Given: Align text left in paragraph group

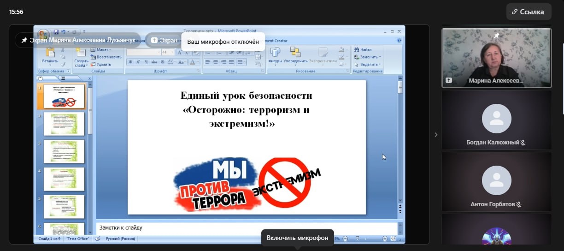Looking at the screenshot, I should click(x=207, y=62).
